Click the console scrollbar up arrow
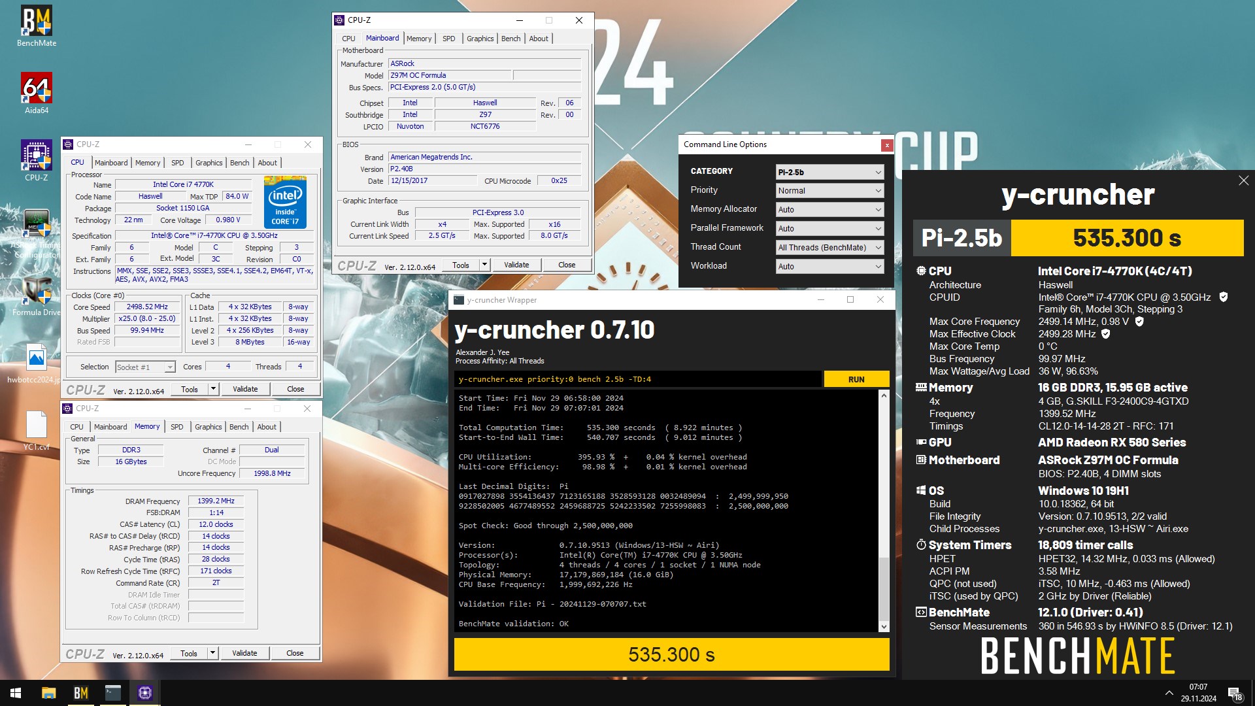Screen dimensions: 1255x706 point(884,395)
